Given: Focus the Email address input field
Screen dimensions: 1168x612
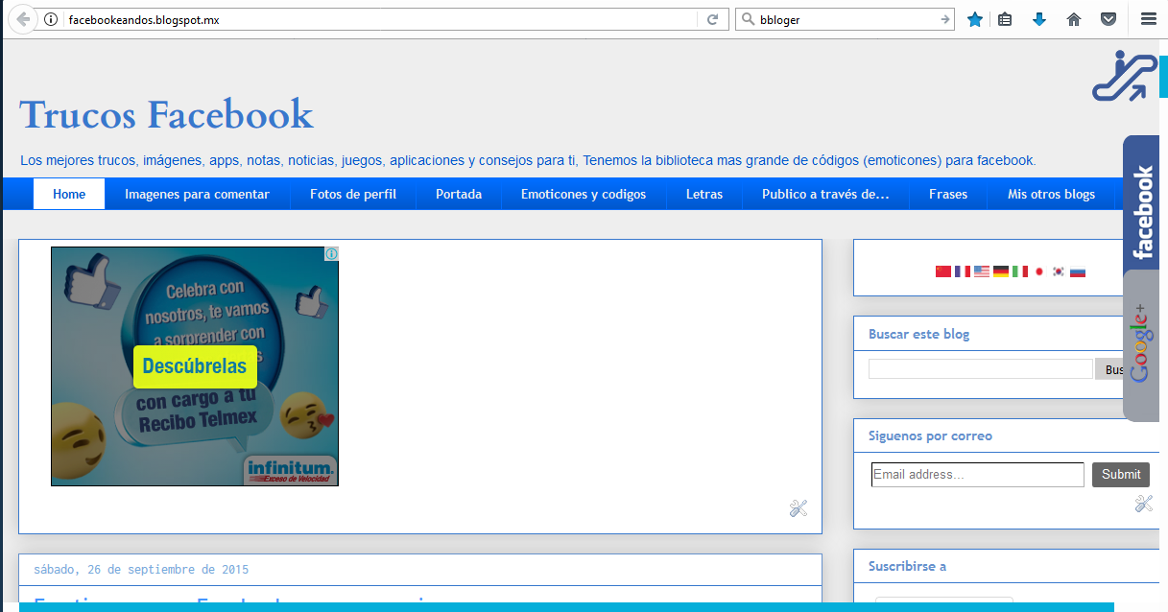Looking at the screenshot, I should [x=978, y=474].
